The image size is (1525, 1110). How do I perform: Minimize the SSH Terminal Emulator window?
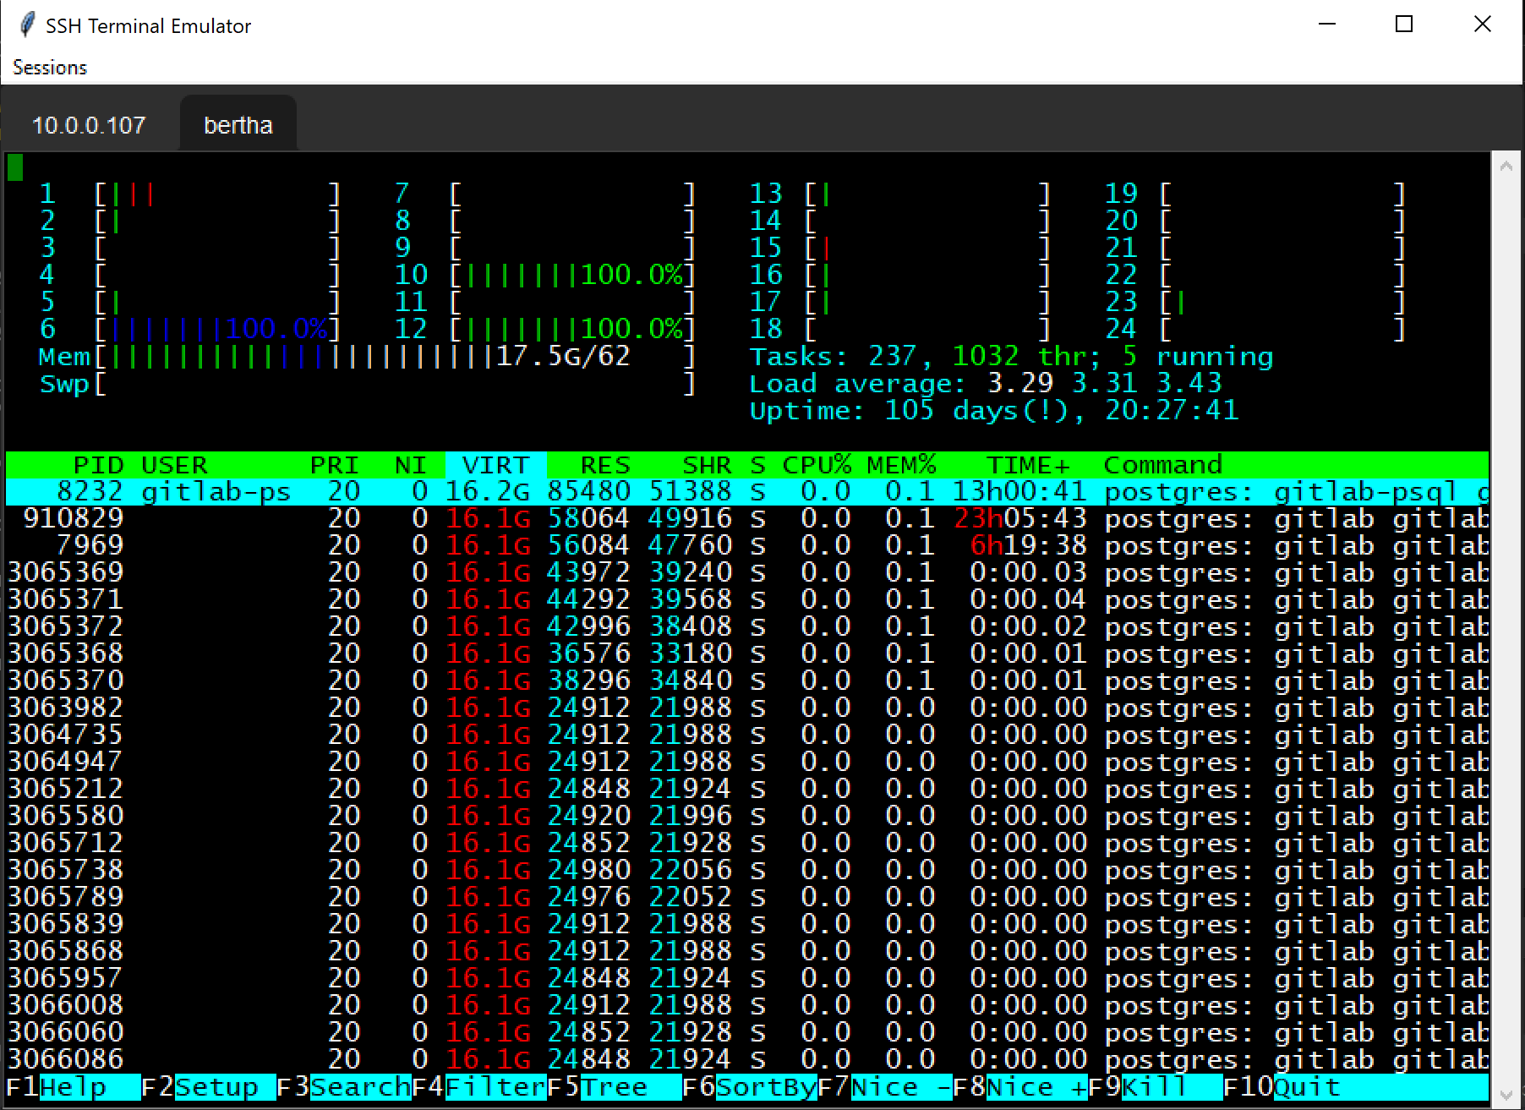pos(1327,25)
